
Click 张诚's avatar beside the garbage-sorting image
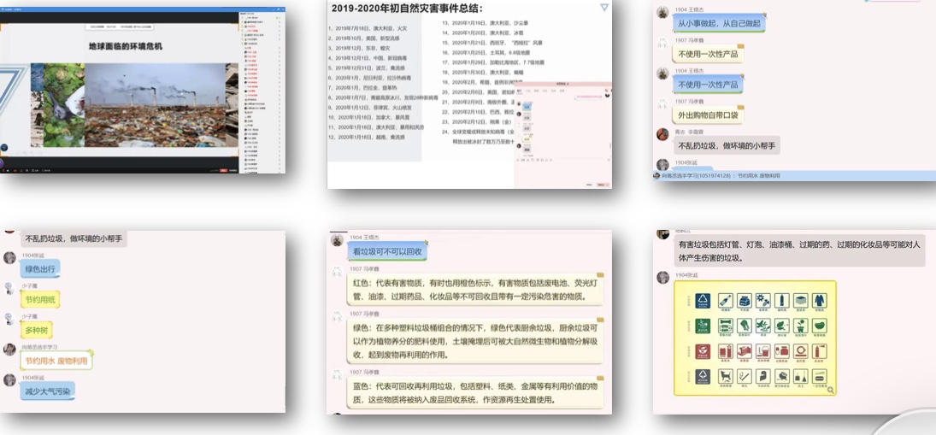tap(662, 278)
